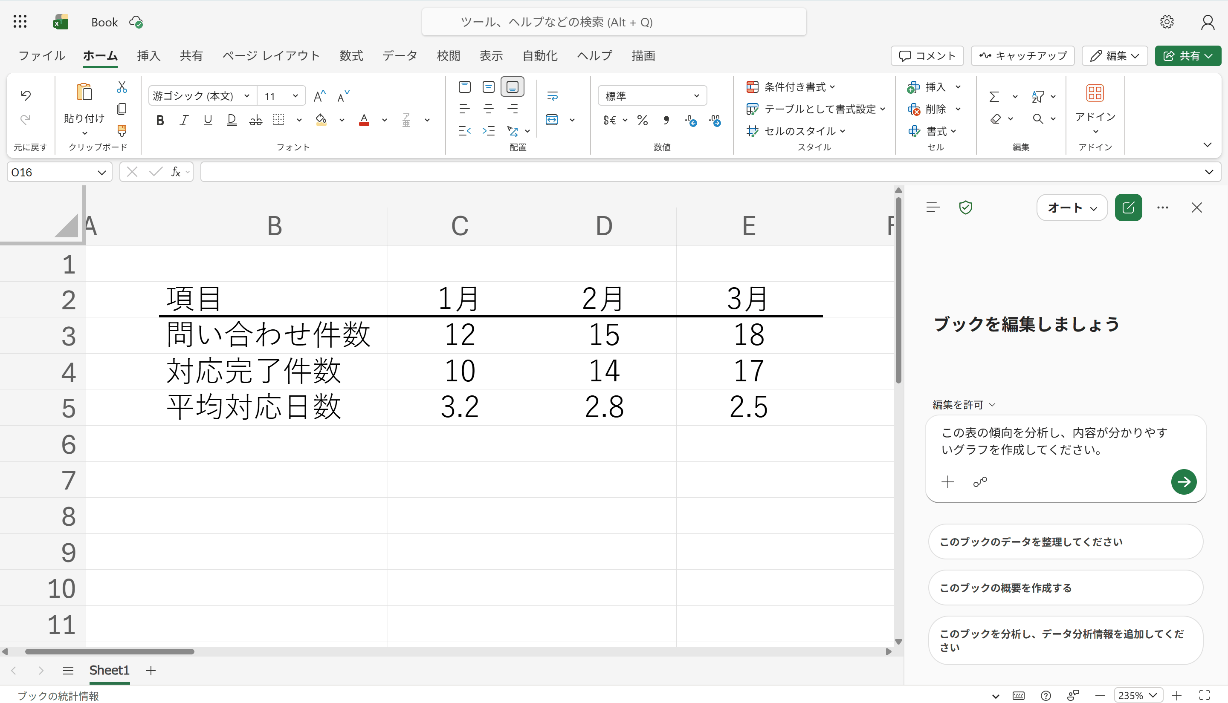
Task: Click the Add-ins icon
Action: (1095, 93)
